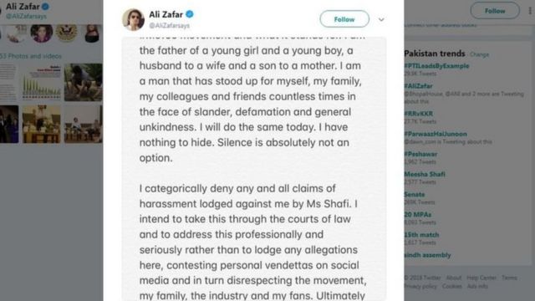This screenshot has width=535, height=301.
Task: Open the 20 MPAs trend
Action: tap(418, 214)
